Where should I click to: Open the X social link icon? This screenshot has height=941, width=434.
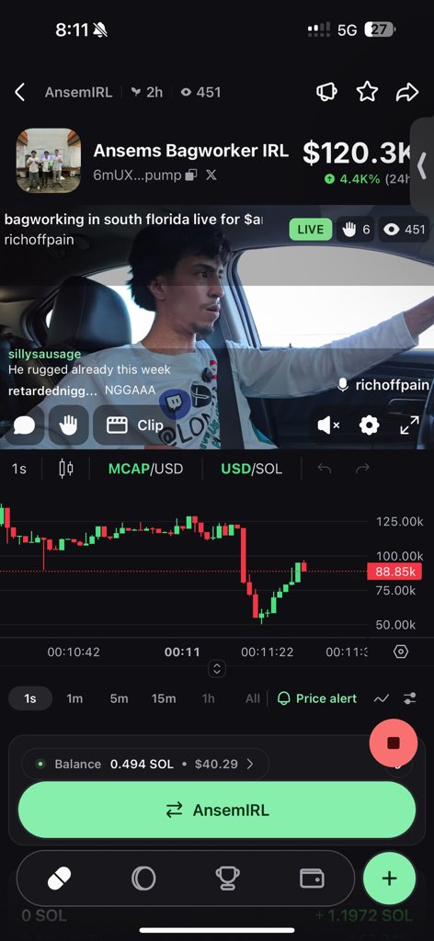click(x=211, y=176)
